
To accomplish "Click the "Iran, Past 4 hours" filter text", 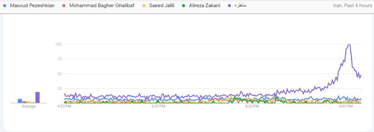I will pos(352,6).
